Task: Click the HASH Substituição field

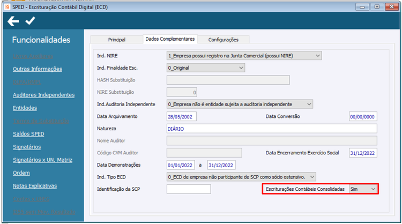Action: pos(228,80)
